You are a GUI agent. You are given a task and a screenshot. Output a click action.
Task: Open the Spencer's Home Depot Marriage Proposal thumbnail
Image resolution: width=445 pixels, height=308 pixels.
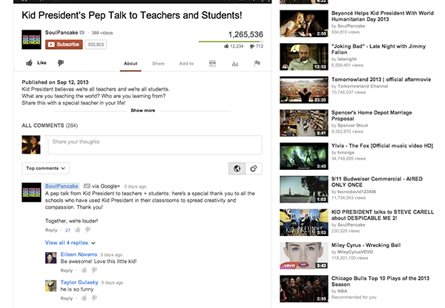[304, 123]
